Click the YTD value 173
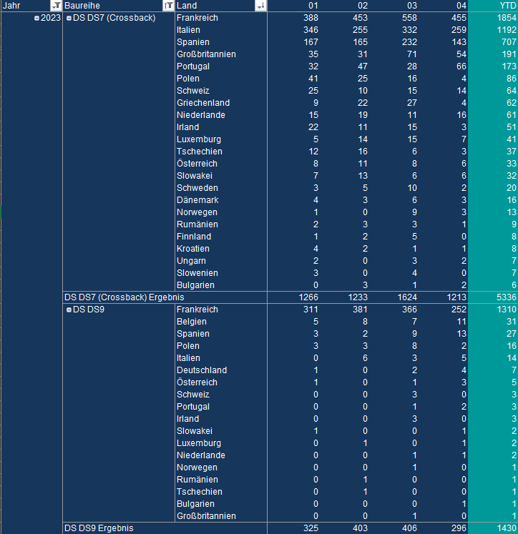Image resolution: width=518 pixels, height=534 pixels. pyautogui.click(x=509, y=66)
